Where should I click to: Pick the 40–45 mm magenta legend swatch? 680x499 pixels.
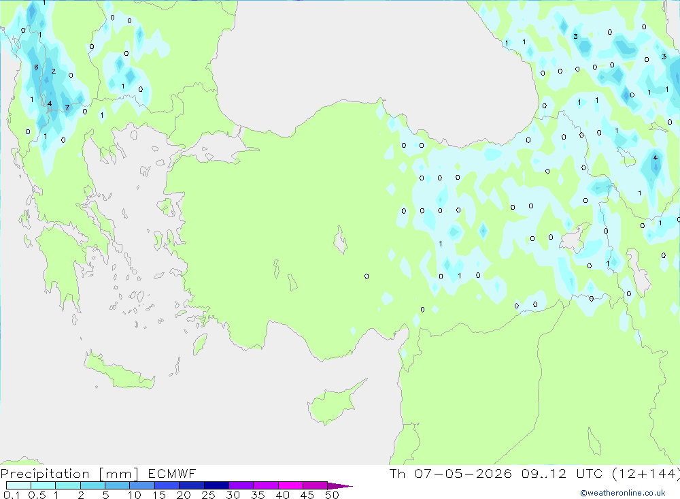(290, 485)
